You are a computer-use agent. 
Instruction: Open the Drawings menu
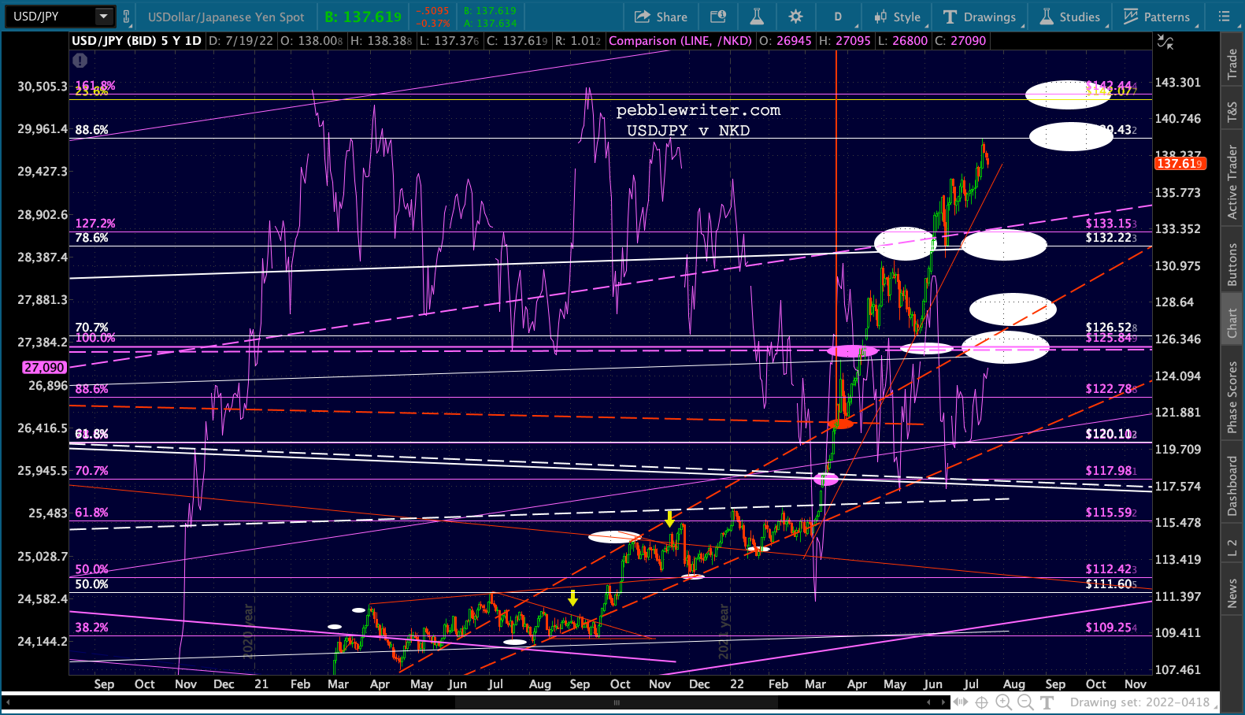980,17
